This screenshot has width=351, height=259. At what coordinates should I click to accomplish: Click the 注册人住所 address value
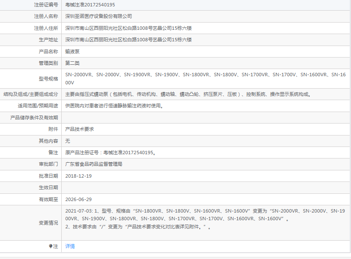point(128,28)
